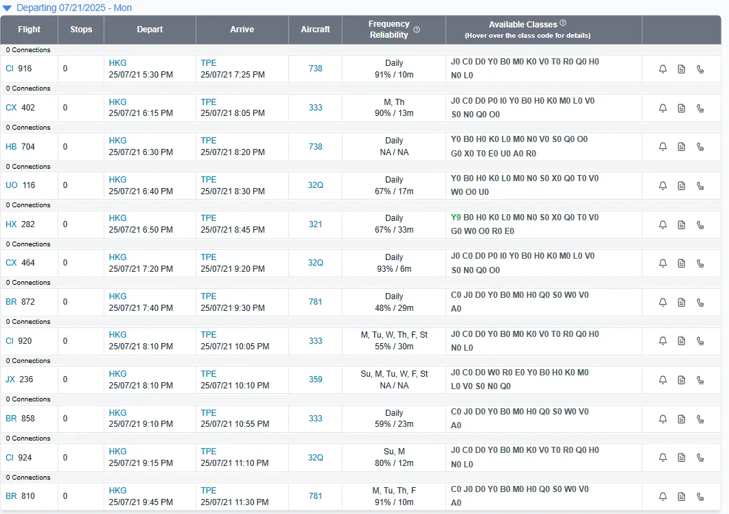Click the Frequency Reliability help question icon

(x=417, y=30)
